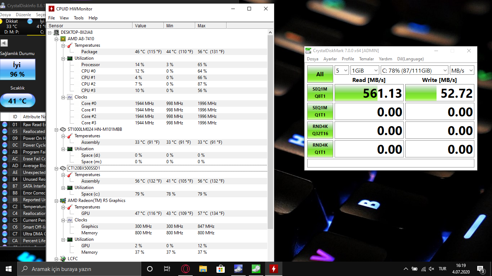The height and width of the screenshot is (276, 492).
Task: Open the Profile menu in CrystalDiskMark
Action: tap(348, 59)
